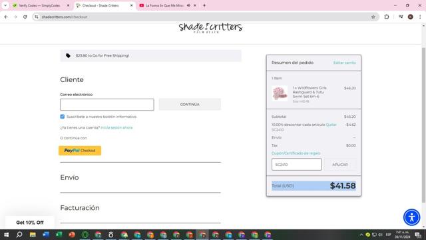Screen dimensions: 426x240
Task: Click the Resumen del pedido heading
Action: click(x=293, y=63)
